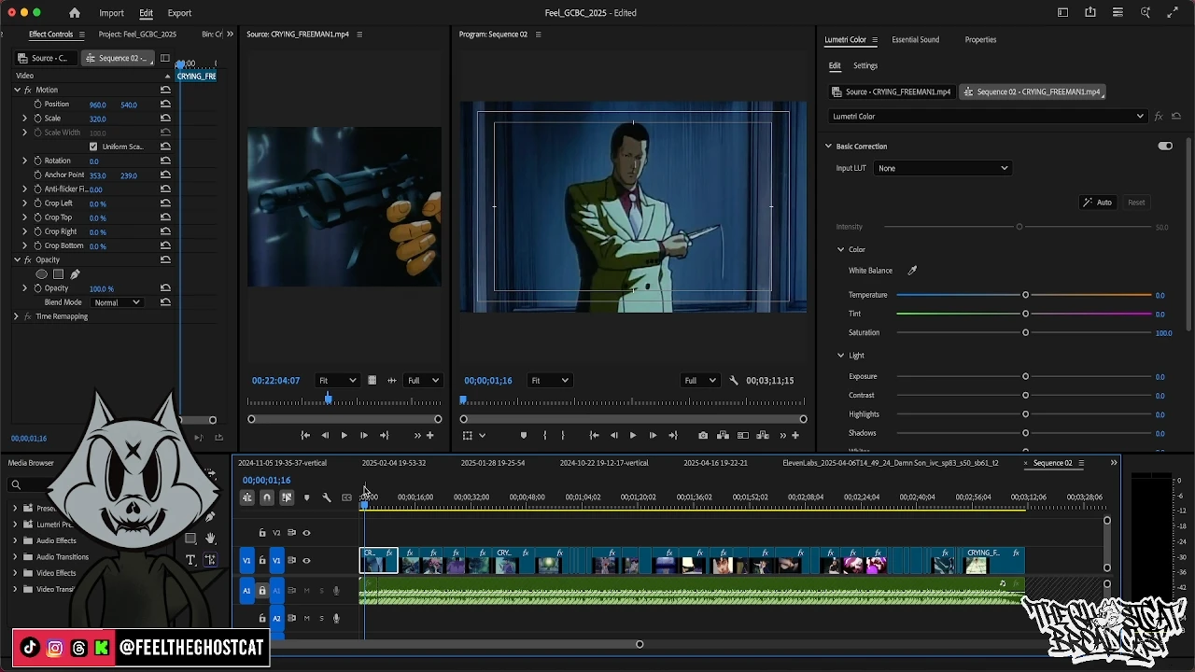Create a 4-point polygon mask under Opacity

(x=58, y=274)
